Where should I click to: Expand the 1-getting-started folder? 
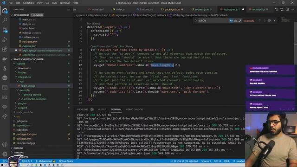coord(19,95)
